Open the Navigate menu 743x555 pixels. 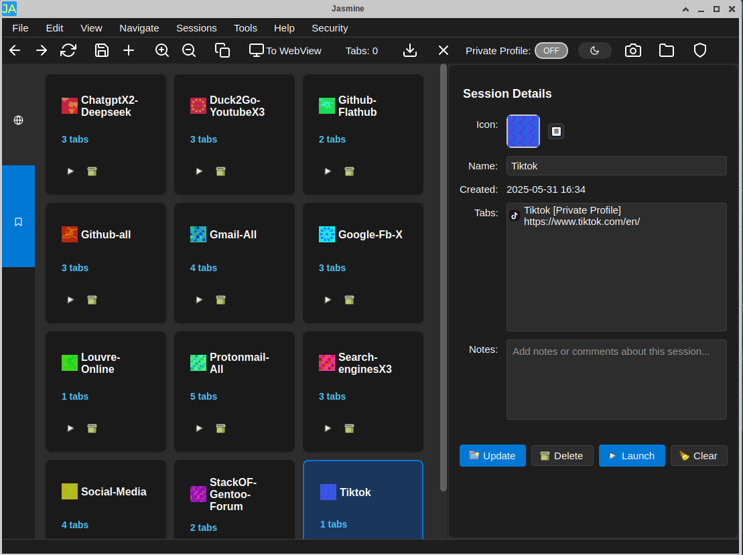coord(139,28)
